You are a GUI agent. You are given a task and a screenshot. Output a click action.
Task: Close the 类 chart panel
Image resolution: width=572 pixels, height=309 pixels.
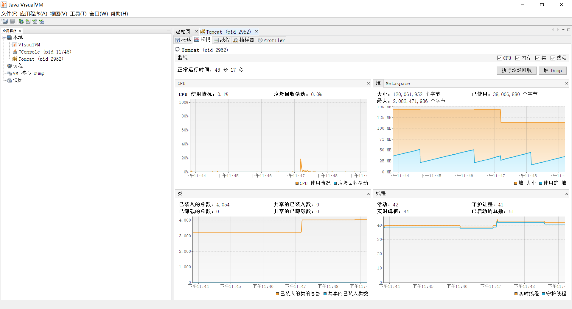369,194
